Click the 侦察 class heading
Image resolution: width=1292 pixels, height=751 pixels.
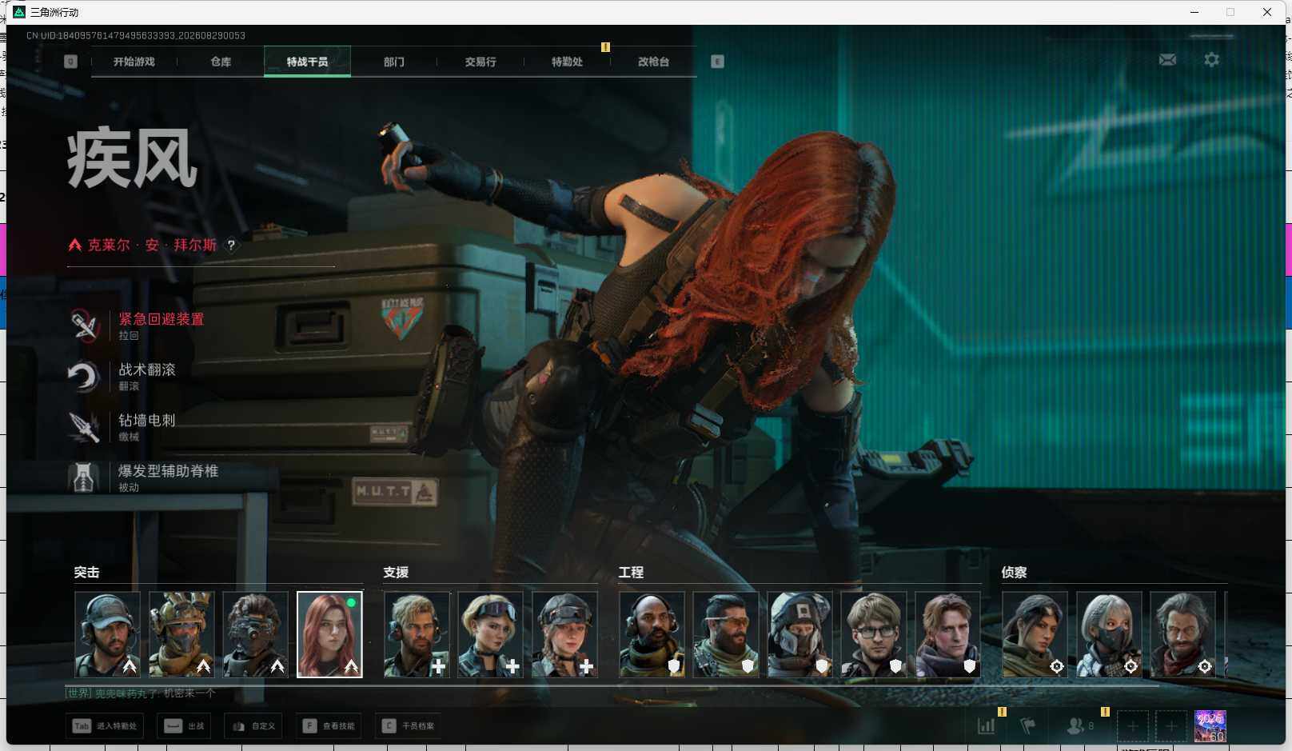pyautogui.click(x=1014, y=573)
